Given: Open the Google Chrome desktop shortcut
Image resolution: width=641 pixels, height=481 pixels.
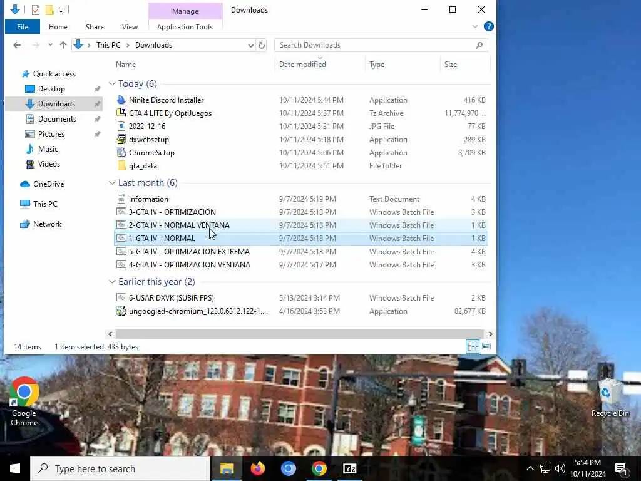Looking at the screenshot, I should click(24, 401).
